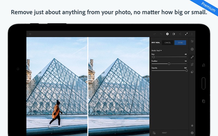Click the white before/after divider line
The width and height of the screenshot is (218, 136).
click(x=88, y=86)
